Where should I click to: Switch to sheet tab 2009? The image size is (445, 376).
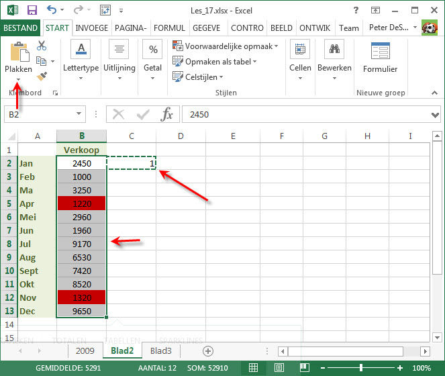click(x=85, y=350)
